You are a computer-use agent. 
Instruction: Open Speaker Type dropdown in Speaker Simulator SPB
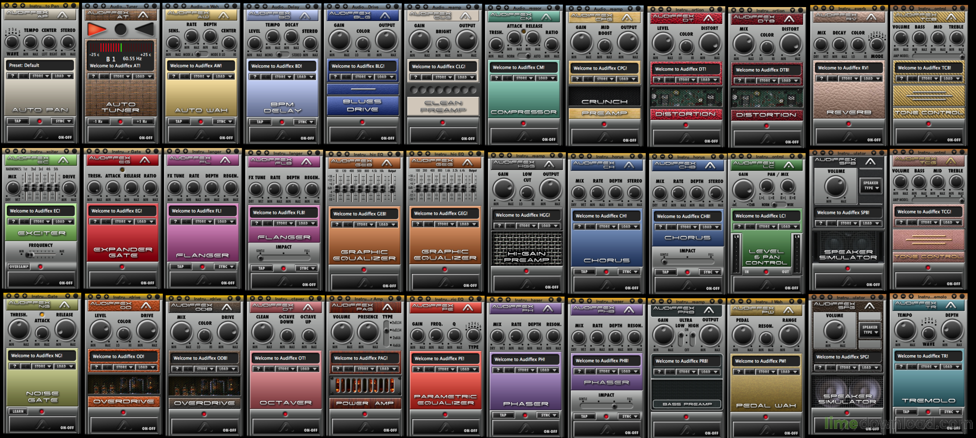[871, 185]
